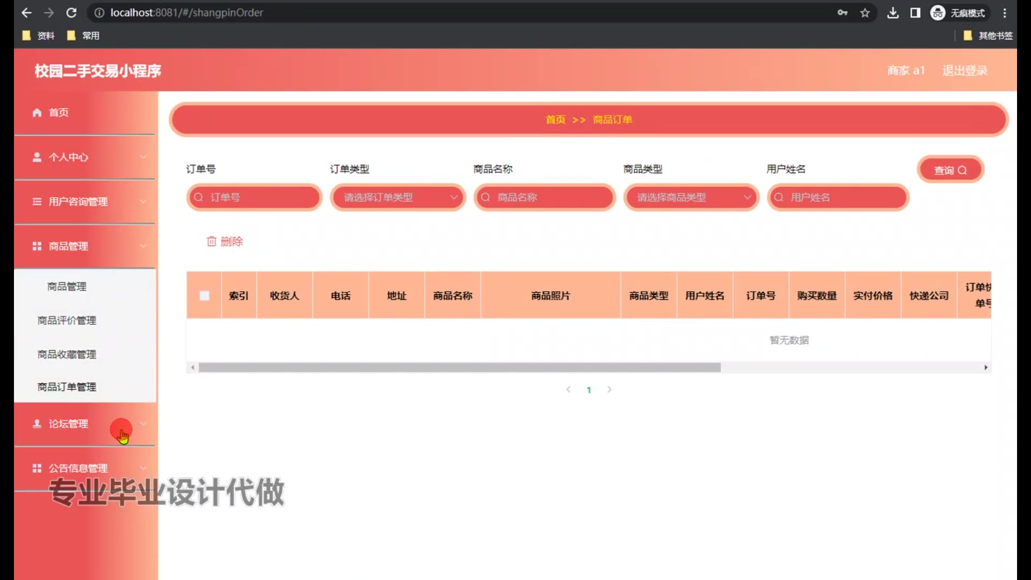Click the 实付价格 column header
The image size is (1031, 580).
873,295
